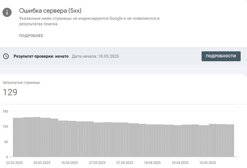This screenshot has height=168, width=247.
Task: Click the 0 y-axis label
Action: click(7, 157)
